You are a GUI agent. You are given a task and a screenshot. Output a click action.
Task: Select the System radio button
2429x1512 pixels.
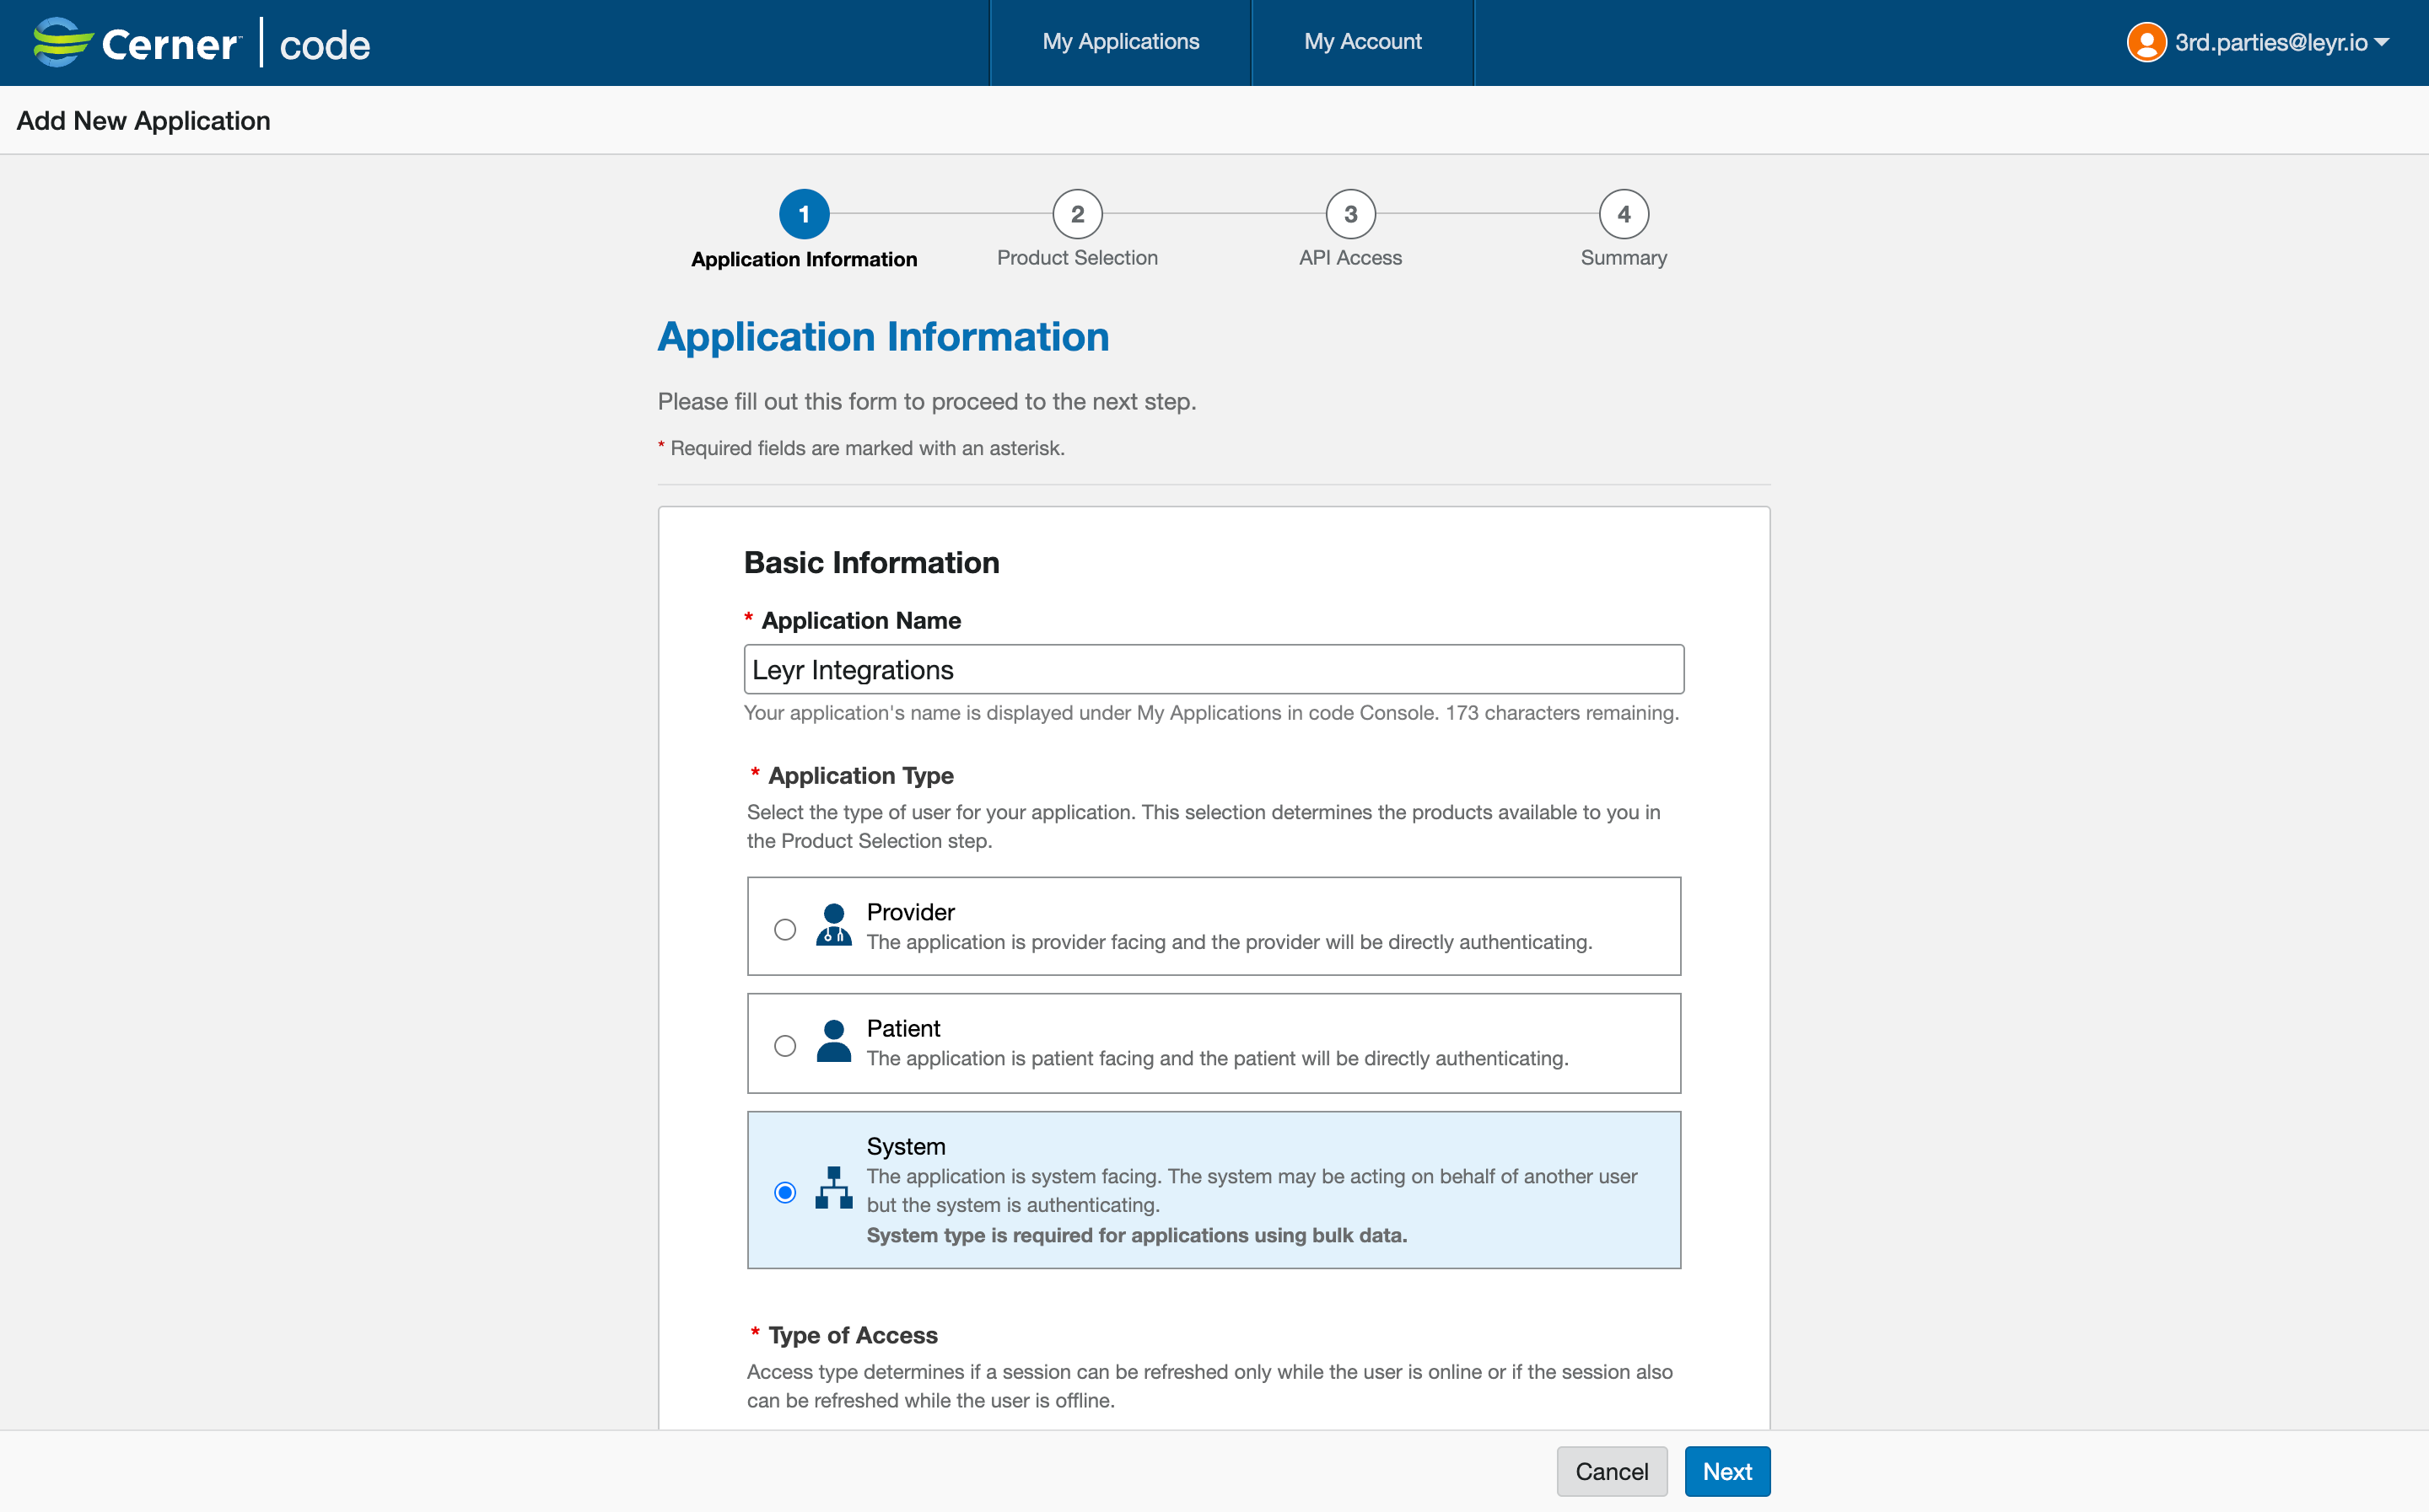[785, 1192]
